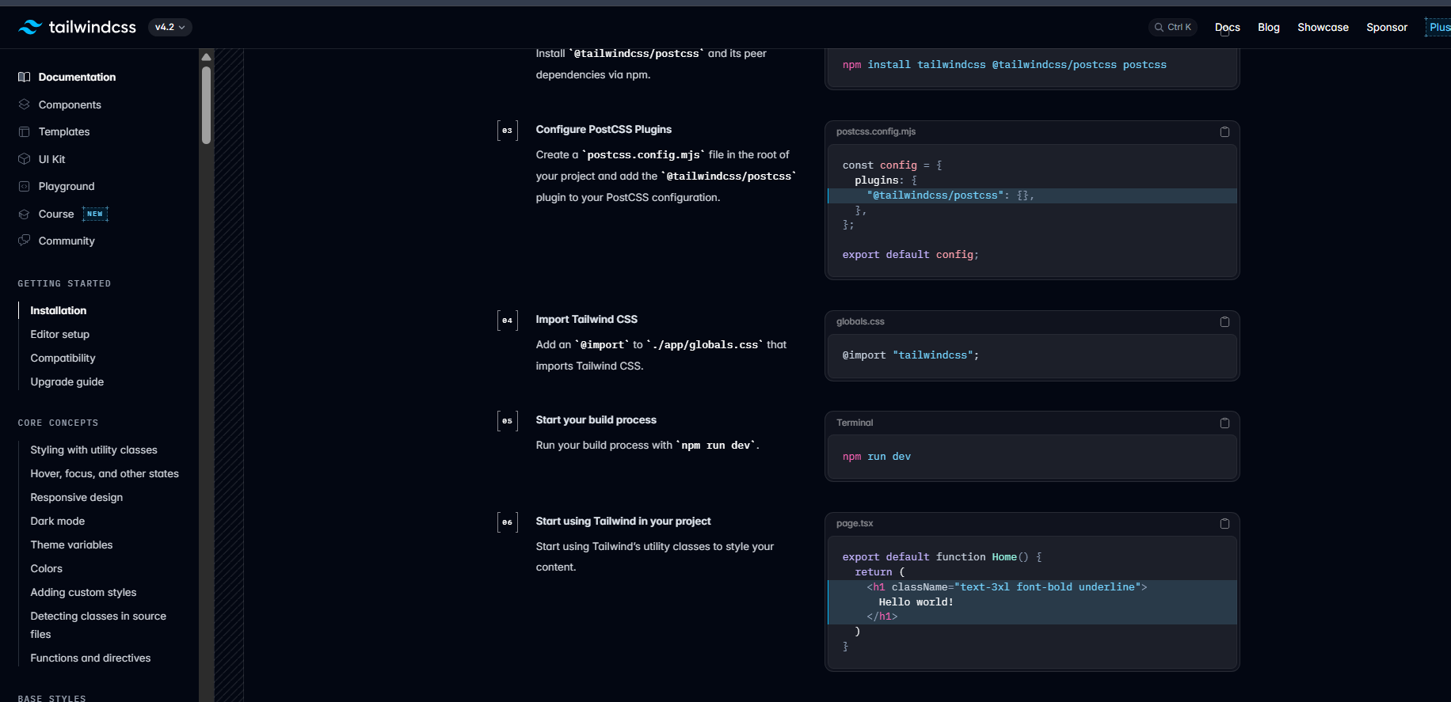1451x702 pixels.
Task: Click the Configure PostCSS Plugins heading
Action: [x=604, y=129]
